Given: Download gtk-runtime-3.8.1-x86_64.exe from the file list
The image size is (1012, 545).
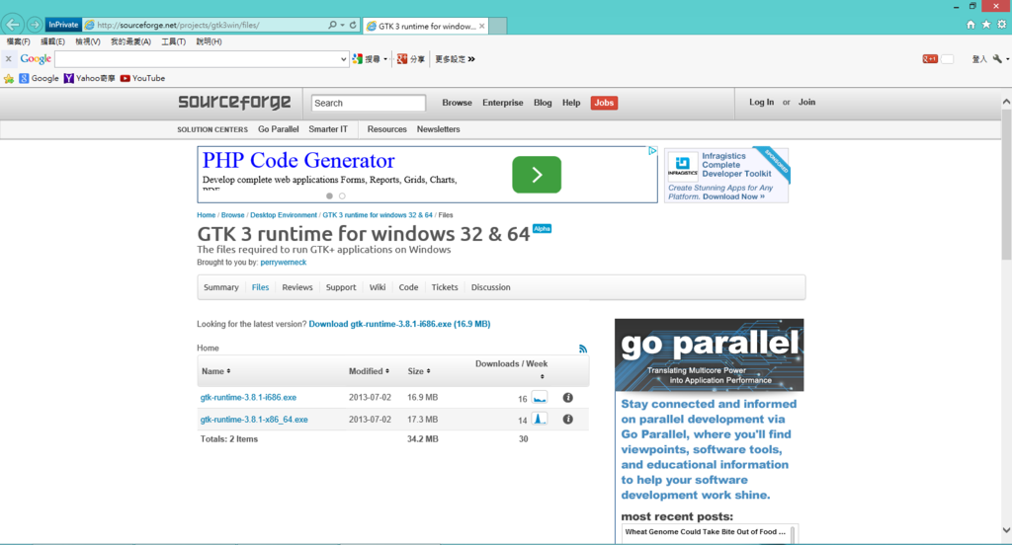Looking at the screenshot, I should click(254, 420).
